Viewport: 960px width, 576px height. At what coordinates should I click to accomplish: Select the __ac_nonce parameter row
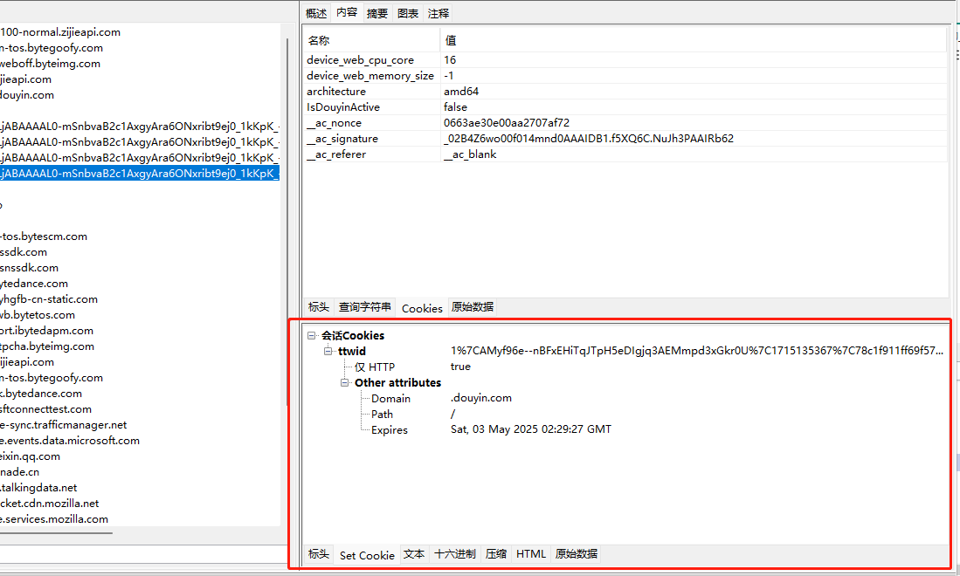[625, 123]
